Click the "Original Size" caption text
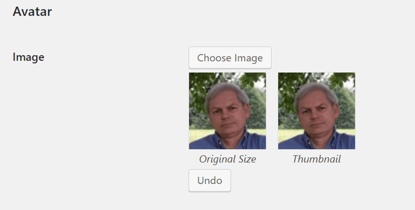Viewport: 415px width, 210px height. [x=227, y=159]
